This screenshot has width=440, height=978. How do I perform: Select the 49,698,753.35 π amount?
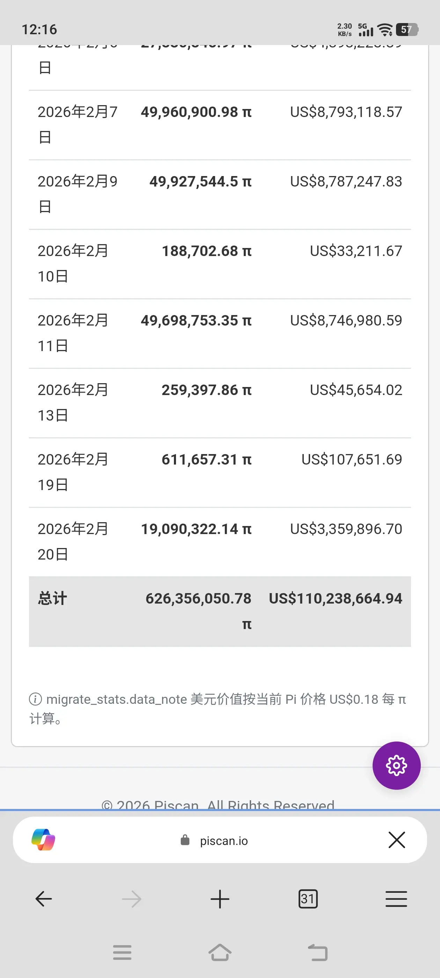pos(196,320)
